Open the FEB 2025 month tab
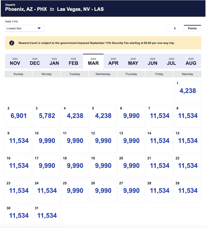The width and height of the screenshot is (207, 228). 73,61
